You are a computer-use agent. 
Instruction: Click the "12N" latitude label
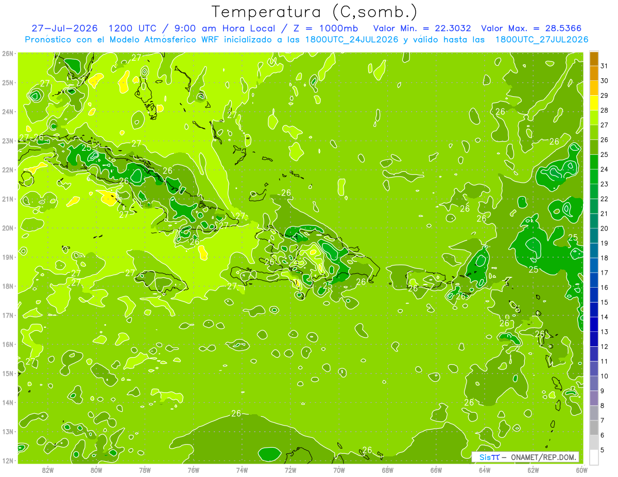pyautogui.click(x=8, y=461)
